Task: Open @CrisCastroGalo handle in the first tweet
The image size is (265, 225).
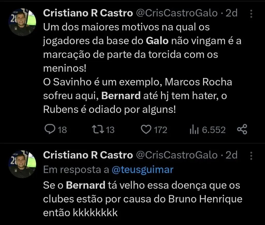Action: (x=177, y=13)
